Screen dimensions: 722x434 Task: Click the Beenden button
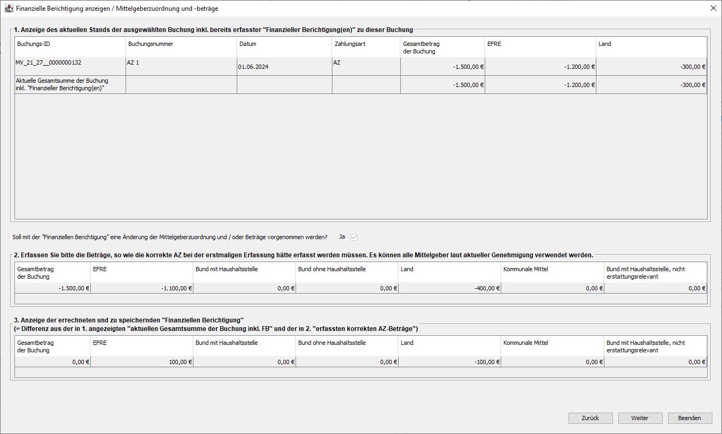click(689, 418)
